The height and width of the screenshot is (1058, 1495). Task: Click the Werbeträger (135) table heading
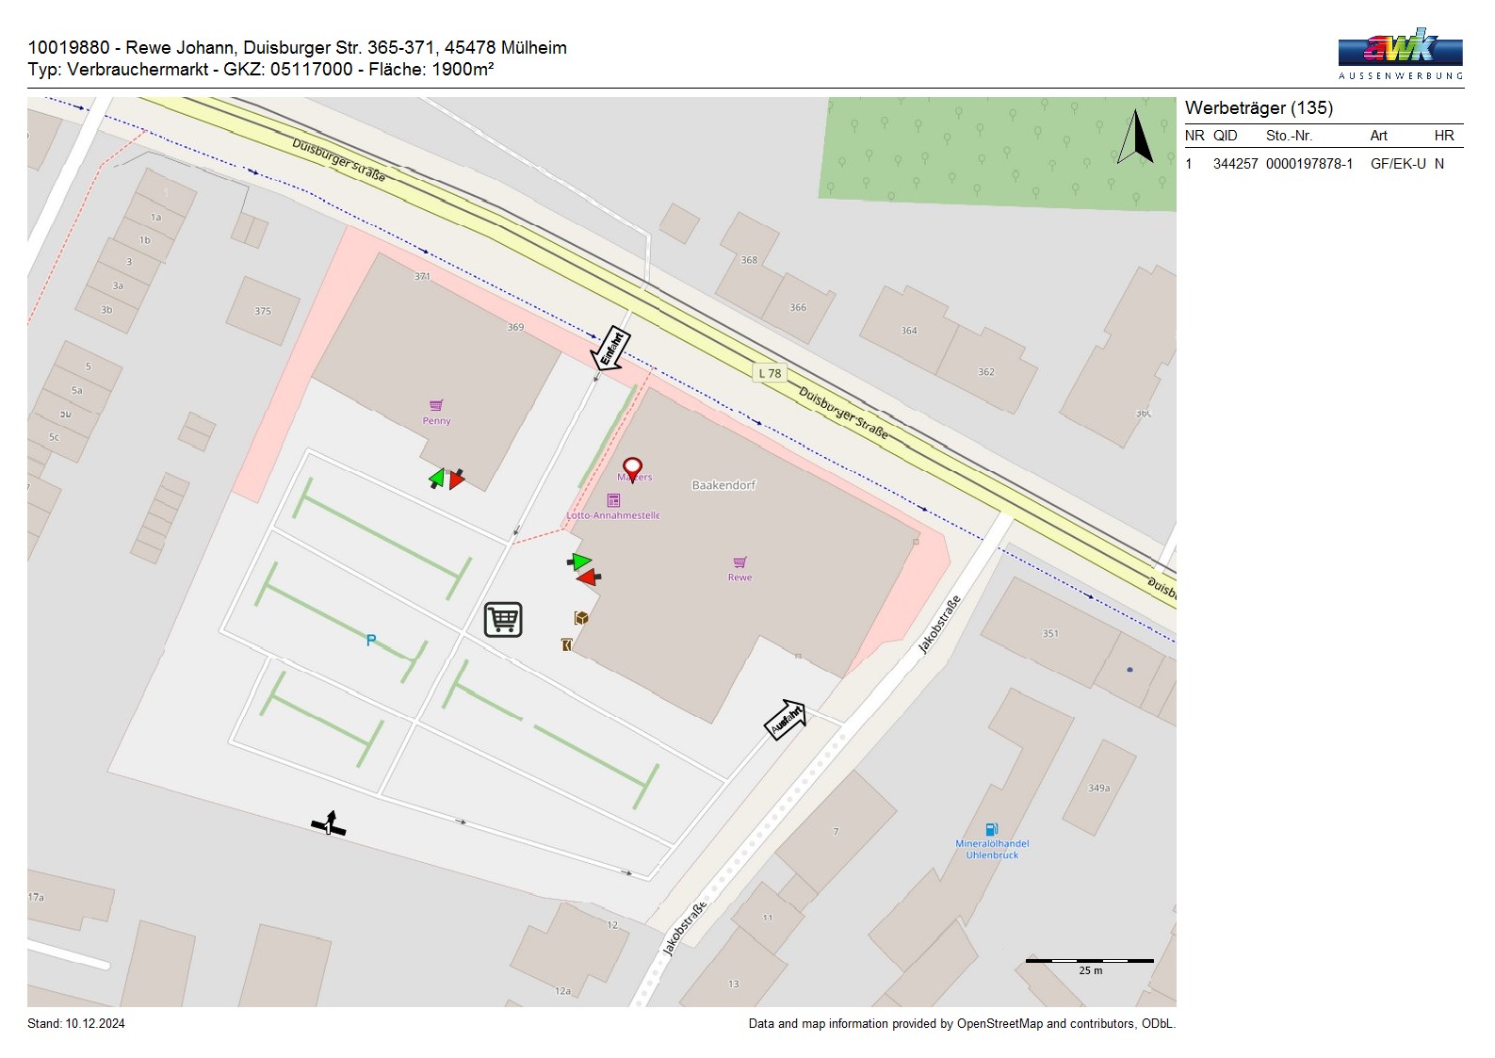click(1259, 108)
